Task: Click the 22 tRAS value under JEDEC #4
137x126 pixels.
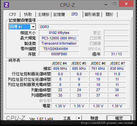Action: point(60,90)
